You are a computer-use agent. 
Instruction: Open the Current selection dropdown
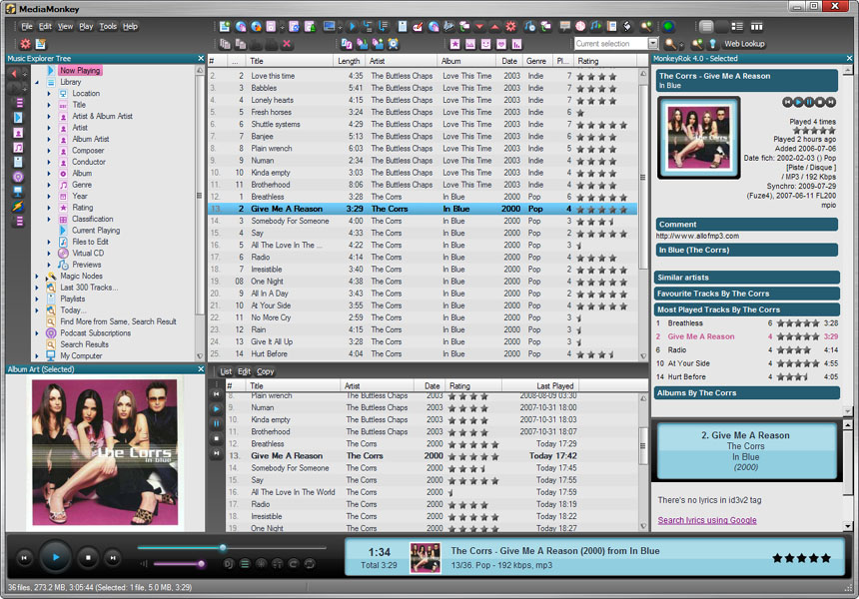(653, 44)
